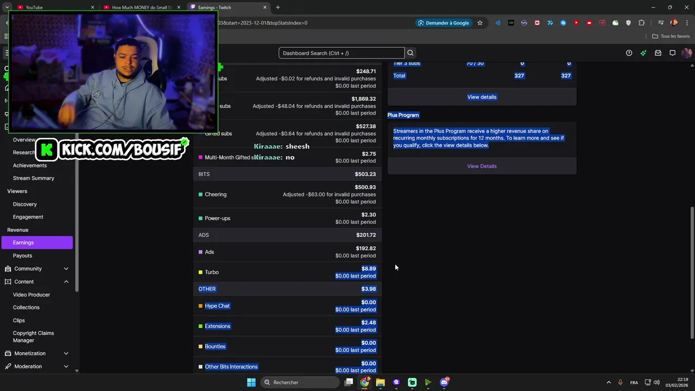Viewport: 695px width, 391px height.
Task: Open the Twitch help question-mark icon
Action: pos(629,53)
